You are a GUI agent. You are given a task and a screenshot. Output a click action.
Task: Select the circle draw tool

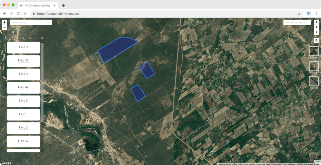tap(316, 27)
